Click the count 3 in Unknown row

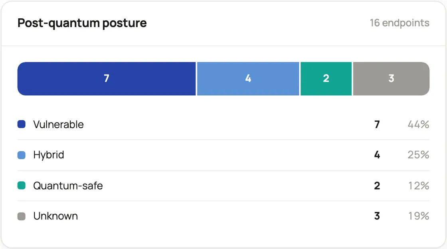tap(377, 216)
